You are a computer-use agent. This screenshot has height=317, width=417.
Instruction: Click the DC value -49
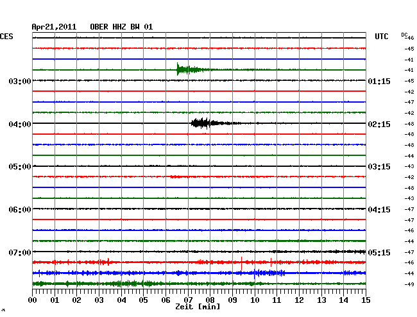[409, 284]
